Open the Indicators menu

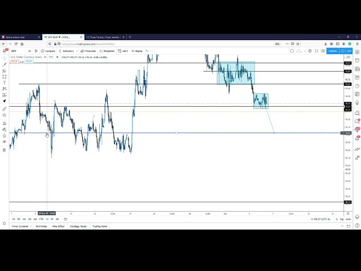click(x=68, y=51)
